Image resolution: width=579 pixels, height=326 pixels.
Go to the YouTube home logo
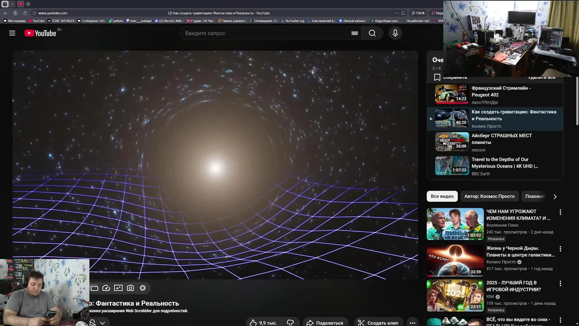click(x=41, y=33)
